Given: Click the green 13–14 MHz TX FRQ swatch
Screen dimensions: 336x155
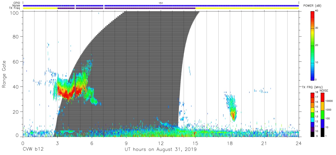Looking at the screenshot, I should (x=312, y=115).
